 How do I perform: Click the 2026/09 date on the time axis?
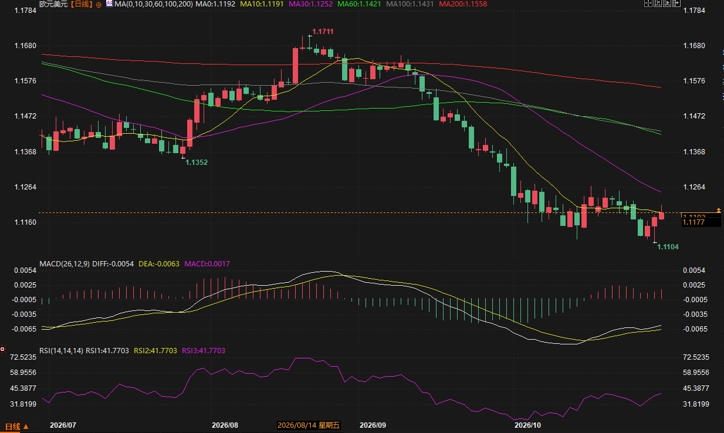pyautogui.click(x=373, y=425)
